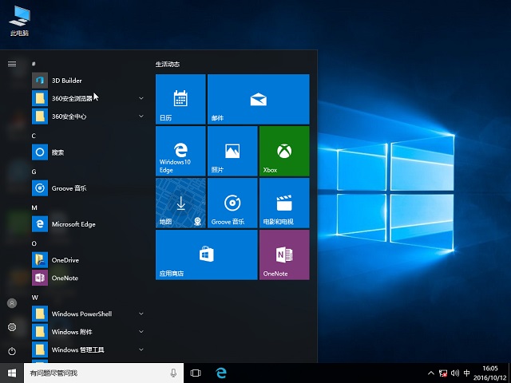This screenshot has height=383, width=511.
Task: Toggle the hamburger menu at top of Start
Action: click(12, 63)
